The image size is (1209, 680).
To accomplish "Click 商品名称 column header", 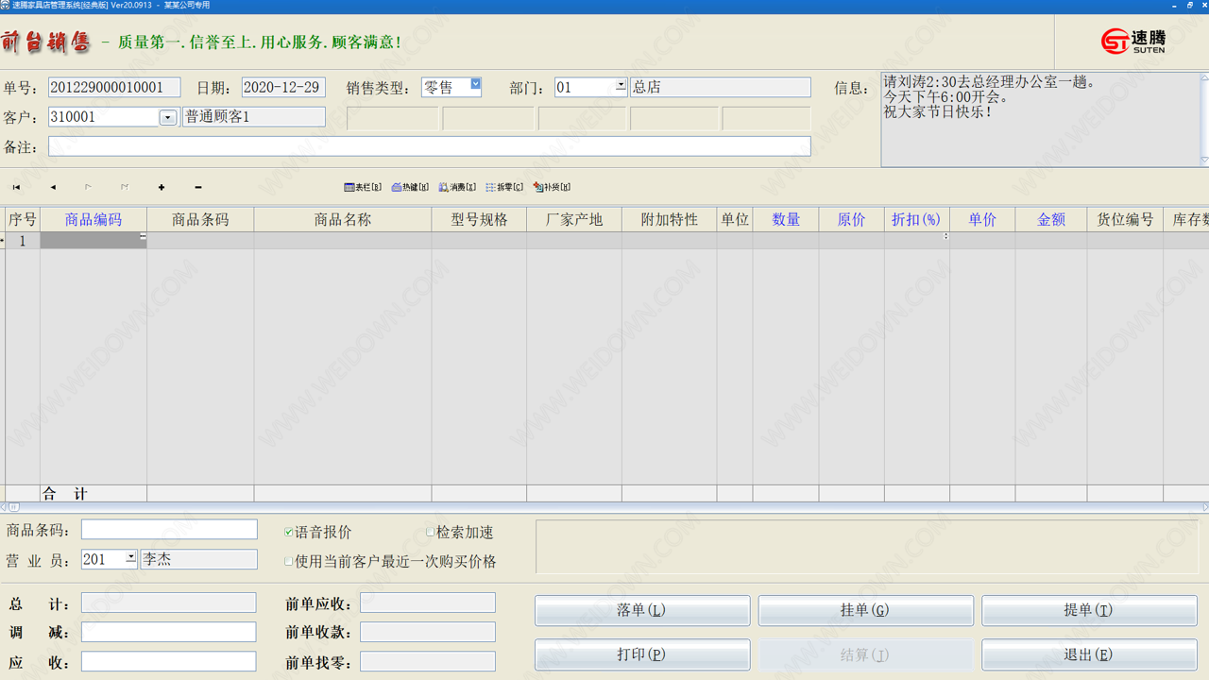I will 343,219.
